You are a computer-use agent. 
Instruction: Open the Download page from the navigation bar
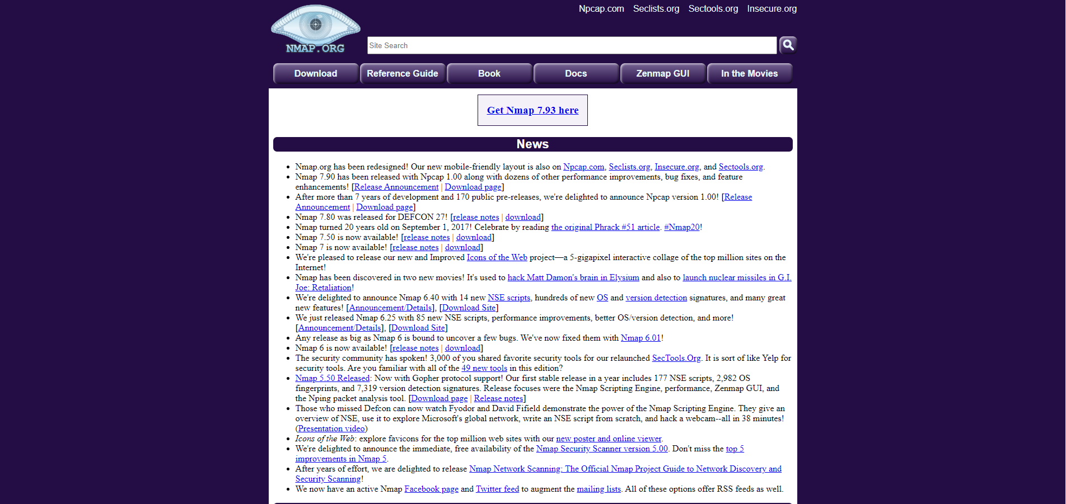coord(316,73)
